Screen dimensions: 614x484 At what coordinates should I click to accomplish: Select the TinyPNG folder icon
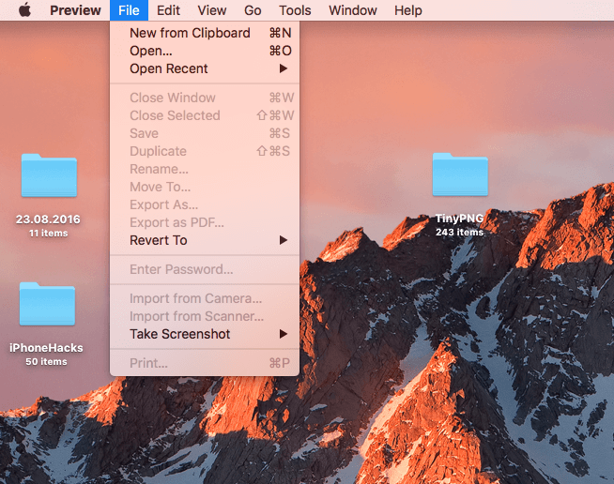[x=459, y=175]
